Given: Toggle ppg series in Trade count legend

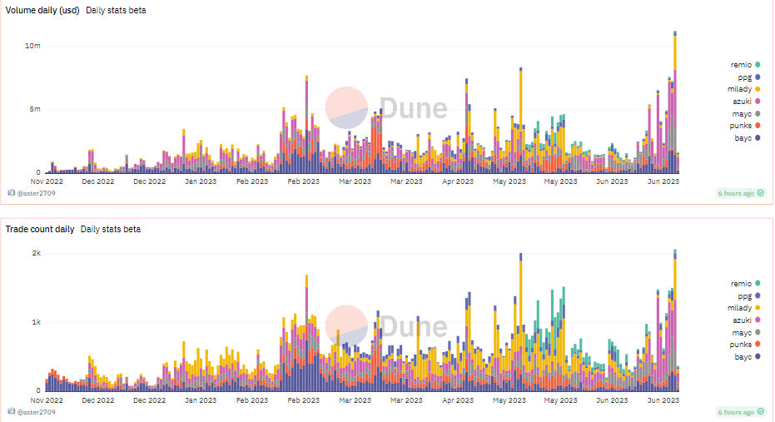Looking at the screenshot, I should [x=748, y=296].
